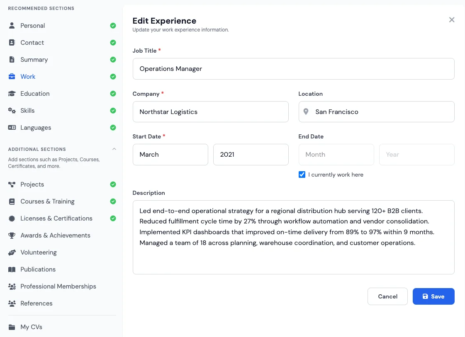This screenshot has height=337, width=465.
Task: Open the Languages section
Action: [x=62, y=127]
